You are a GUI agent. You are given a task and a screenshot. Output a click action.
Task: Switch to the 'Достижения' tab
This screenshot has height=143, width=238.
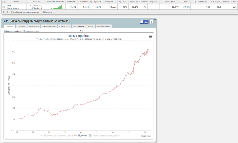coord(79,26)
